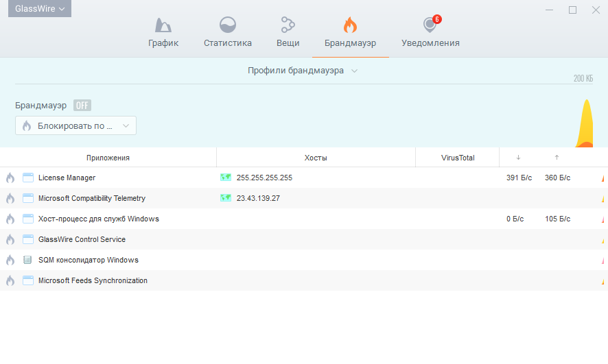Toggle the Брандмауэр OFF switch
Viewport: 608px width, 364px height.
coord(82,106)
